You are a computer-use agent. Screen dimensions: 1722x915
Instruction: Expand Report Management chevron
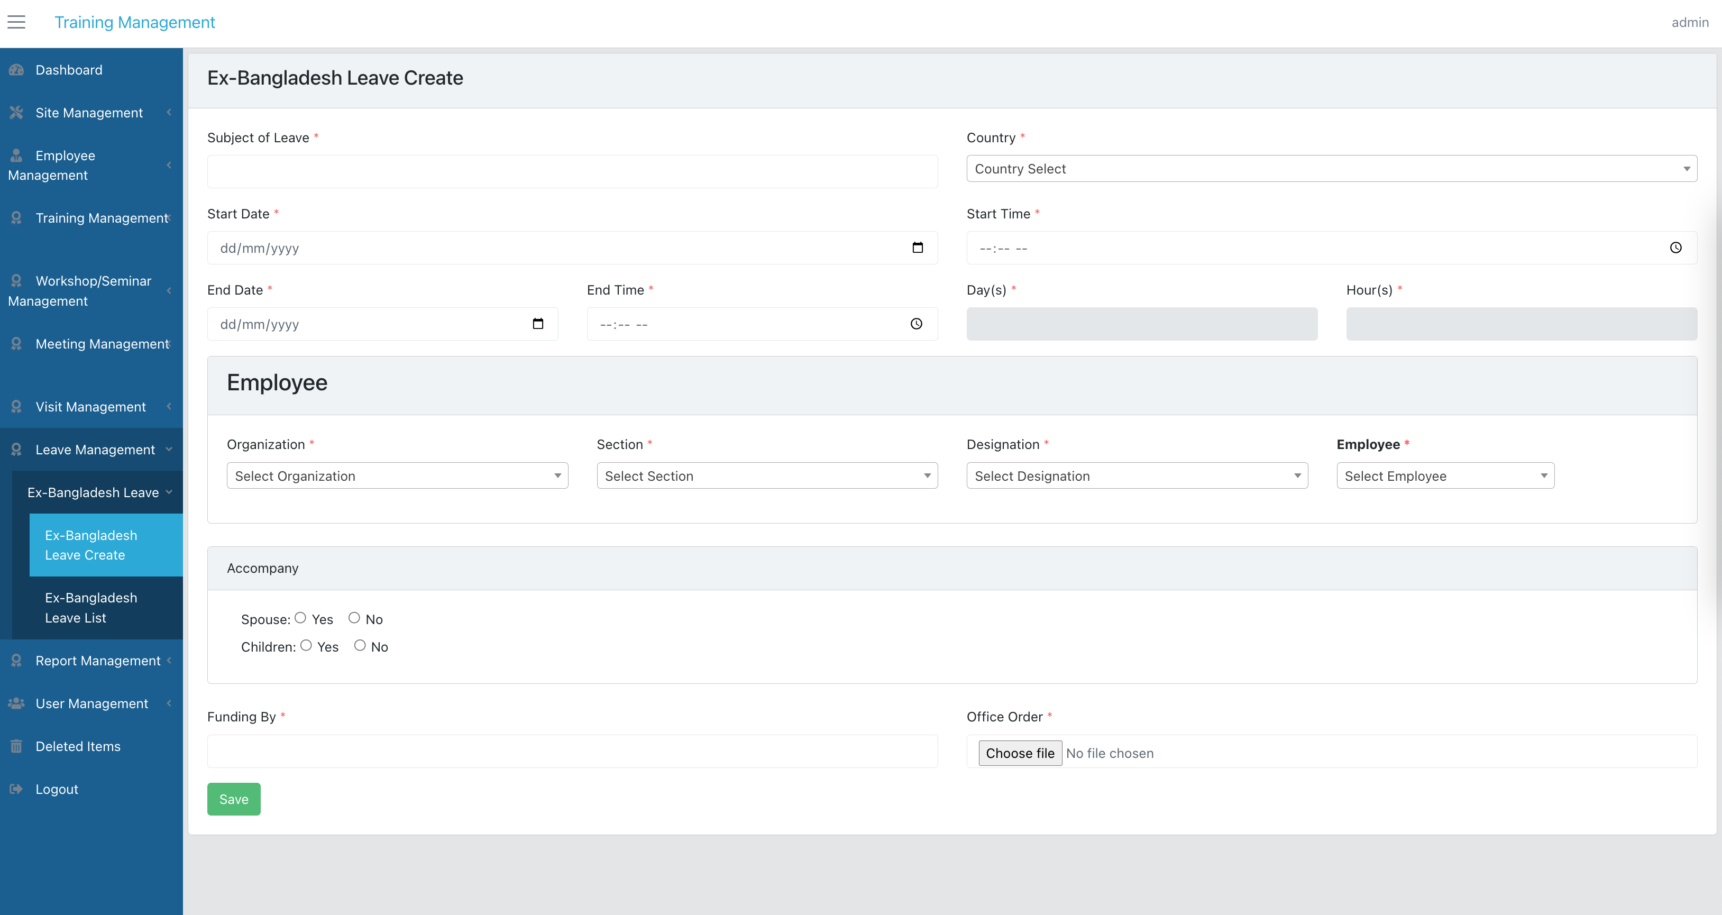click(169, 661)
